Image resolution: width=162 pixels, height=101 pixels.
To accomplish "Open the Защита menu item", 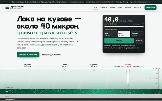I will point(112,7).
